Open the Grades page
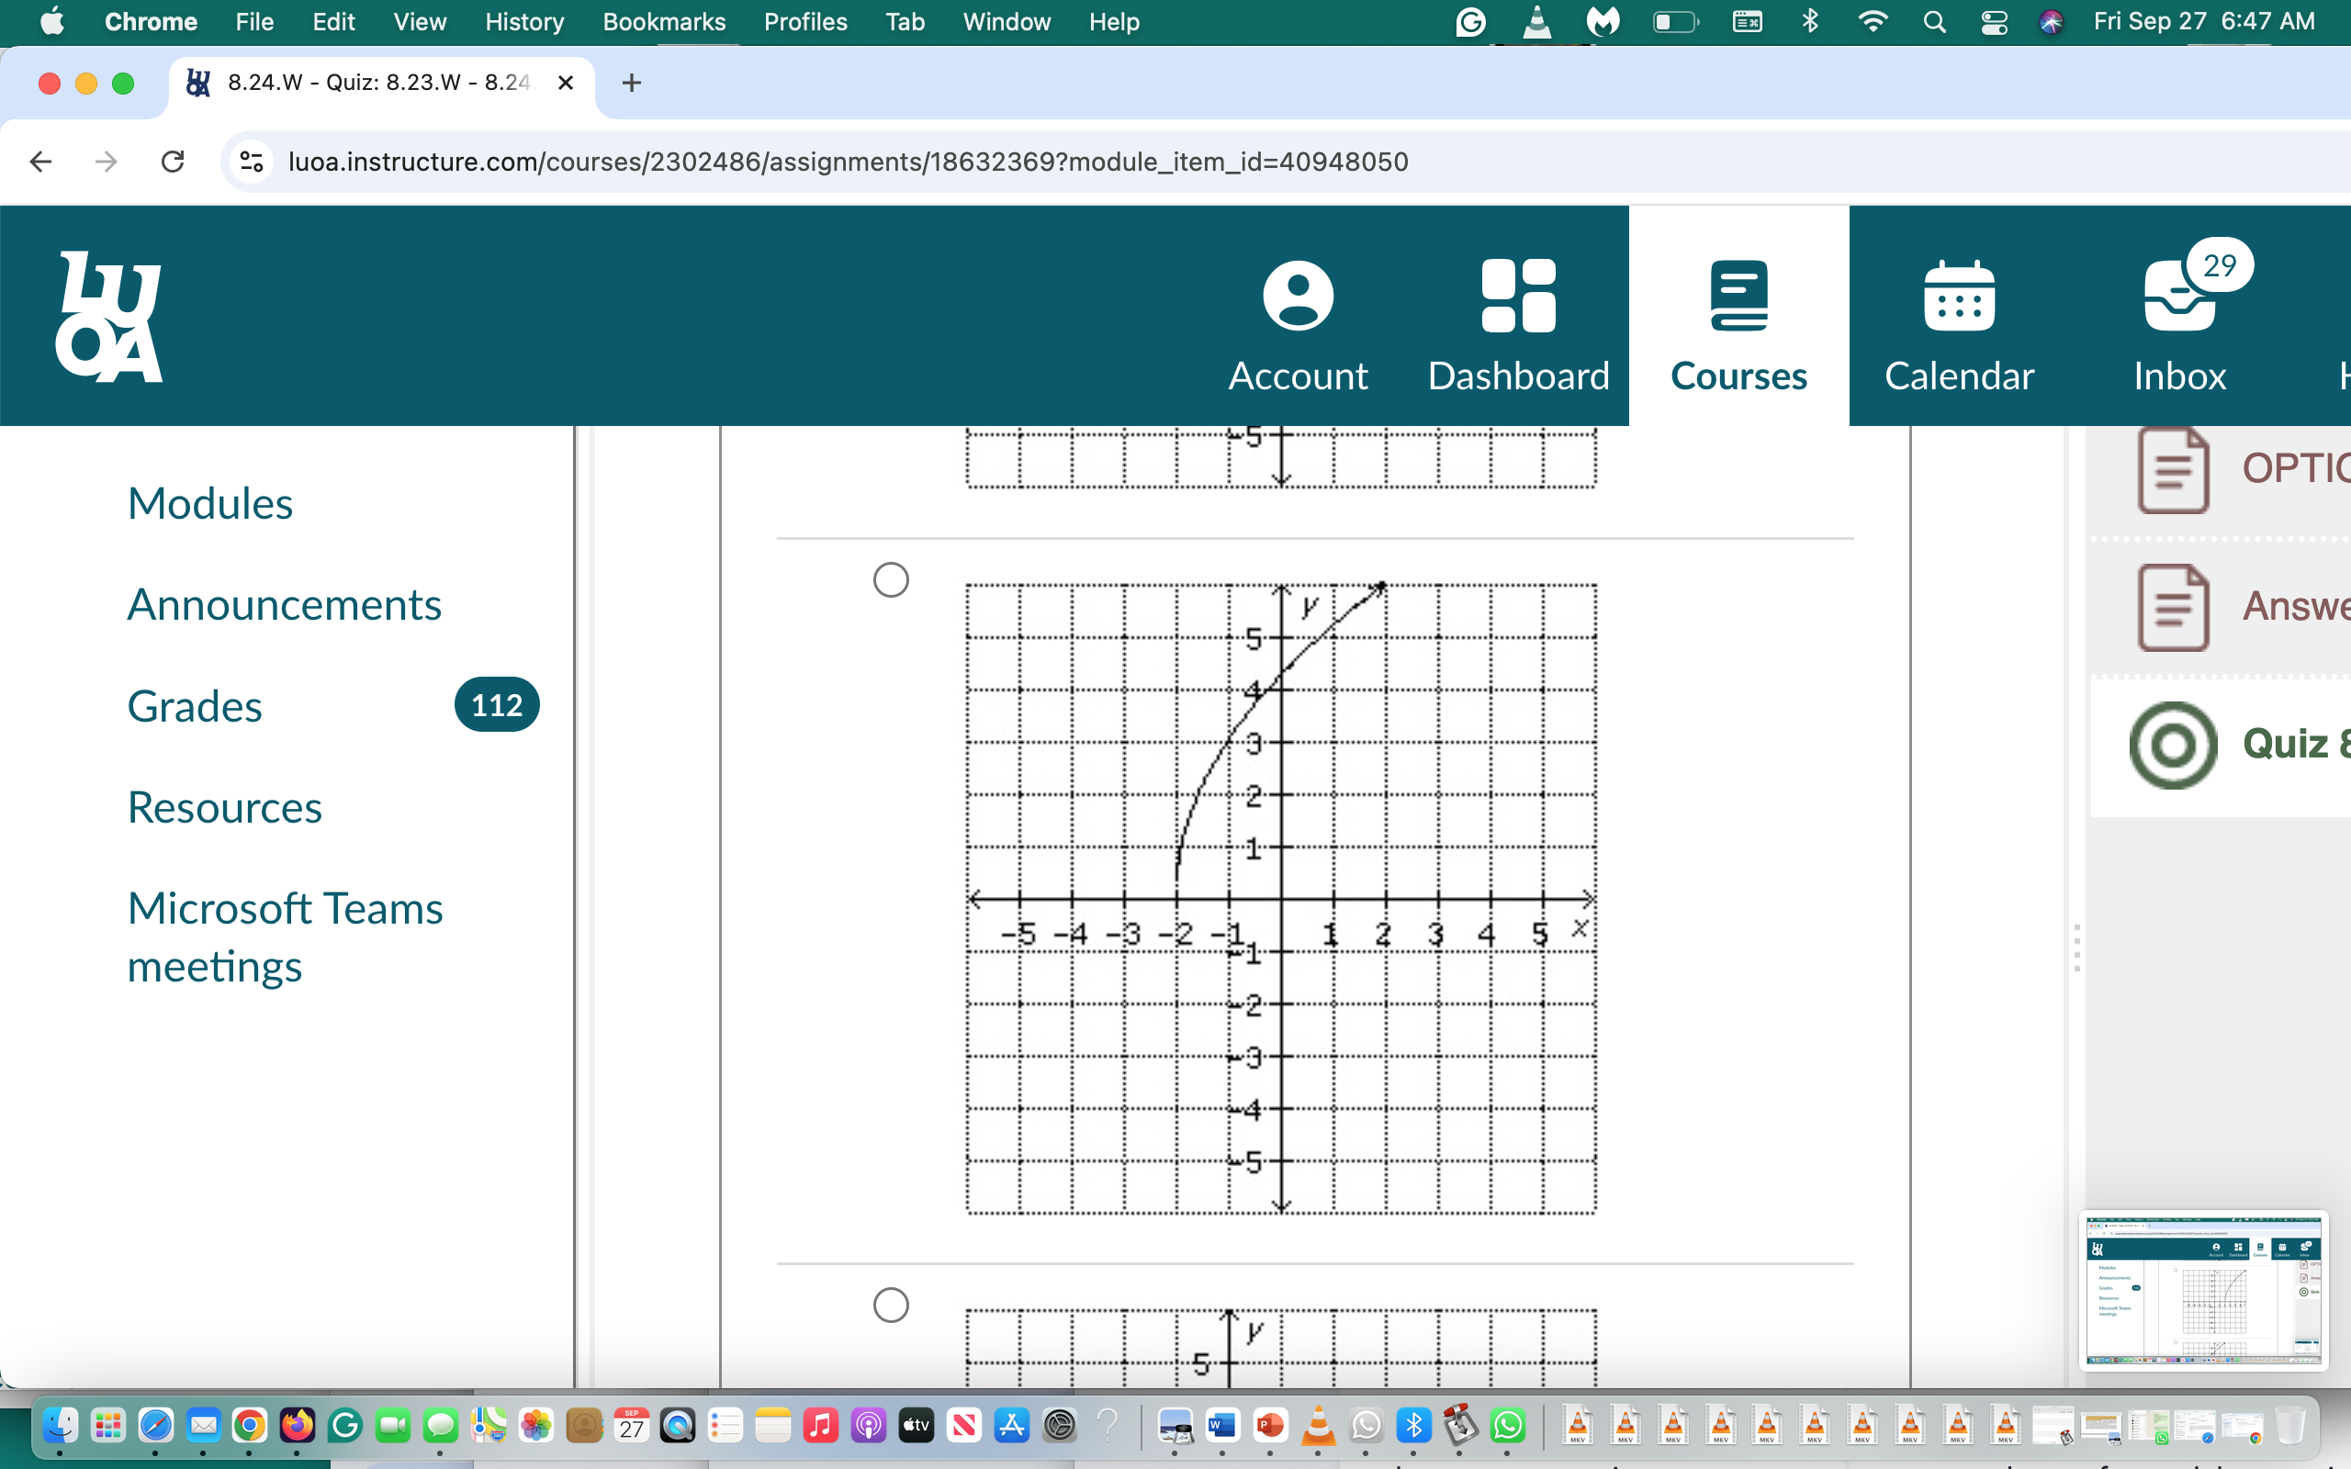The width and height of the screenshot is (2351, 1469). click(195, 705)
